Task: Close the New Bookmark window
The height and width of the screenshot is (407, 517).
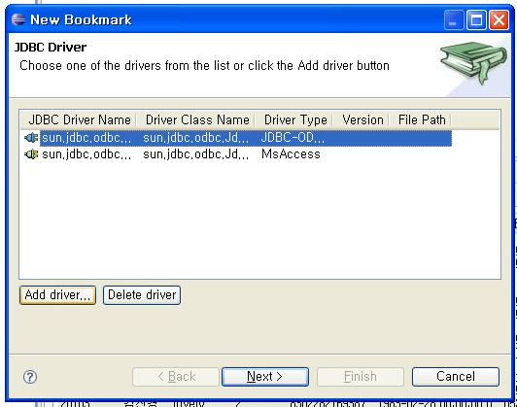Action: point(499,20)
